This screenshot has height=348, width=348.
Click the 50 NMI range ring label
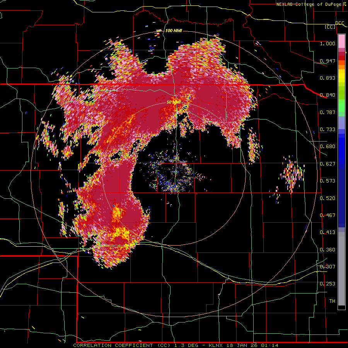tap(174, 102)
